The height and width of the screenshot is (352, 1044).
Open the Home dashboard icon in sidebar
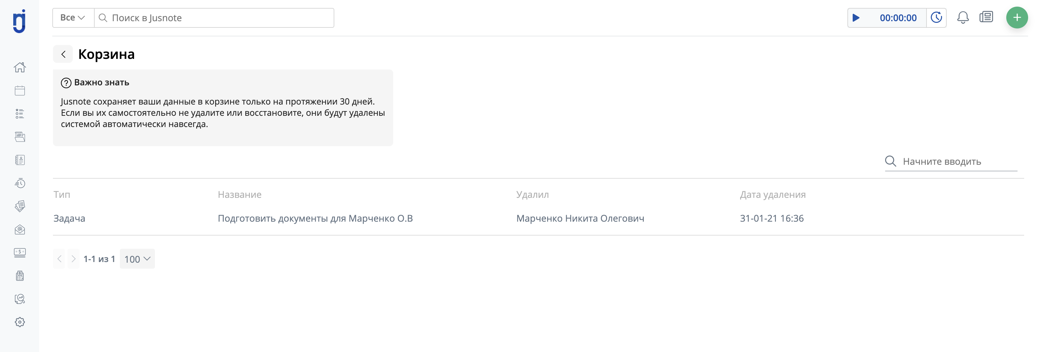coord(20,67)
